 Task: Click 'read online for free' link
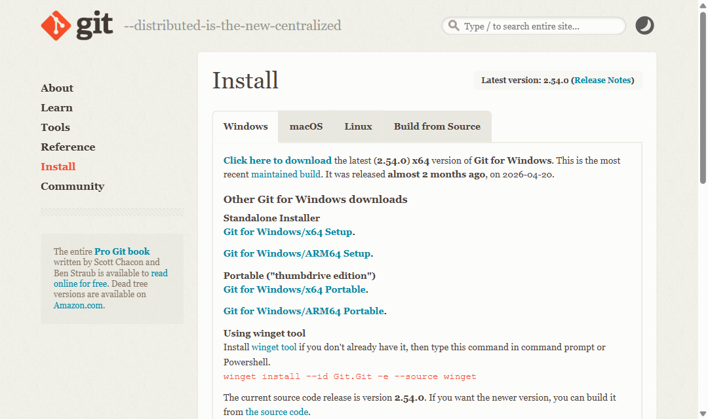[x=111, y=278]
